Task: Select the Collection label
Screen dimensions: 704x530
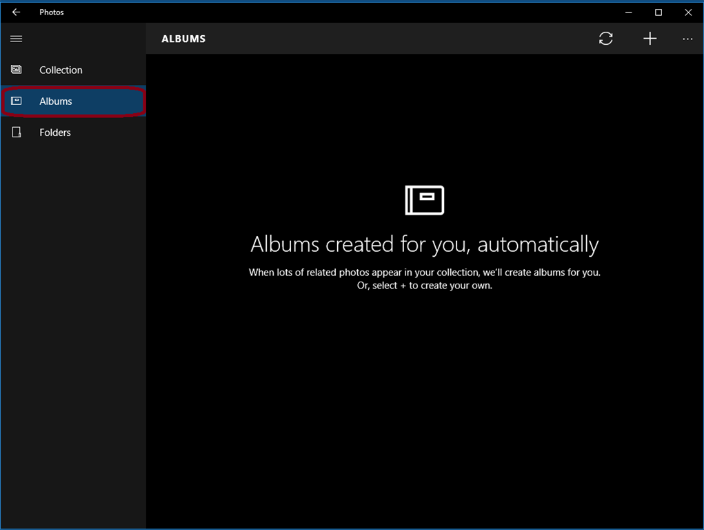Action: (x=61, y=70)
